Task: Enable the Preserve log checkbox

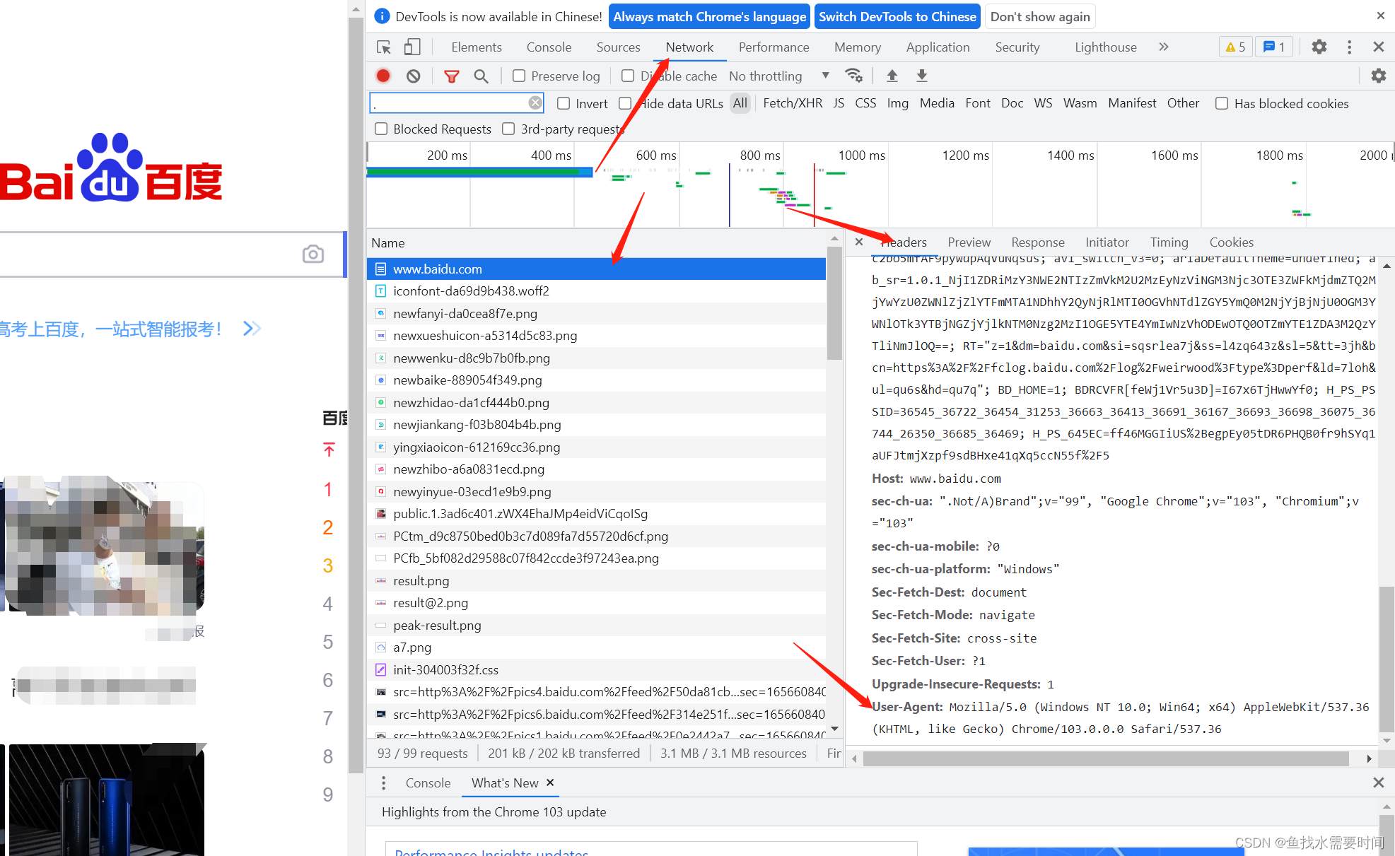Action: tap(519, 76)
